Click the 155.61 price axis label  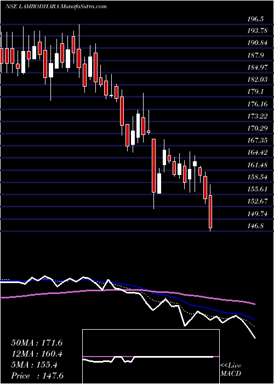258,189
